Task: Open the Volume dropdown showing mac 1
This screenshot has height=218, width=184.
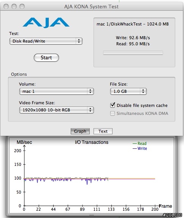Action: (x=57, y=91)
